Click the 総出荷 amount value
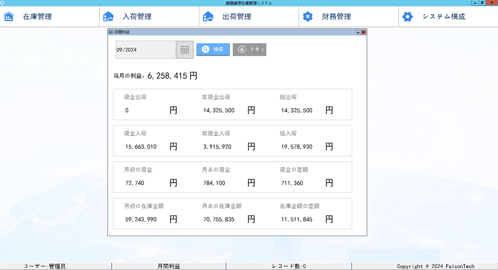 (x=297, y=111)
